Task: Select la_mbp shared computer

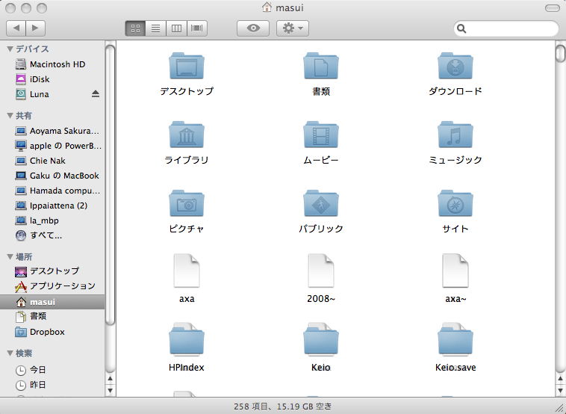Action: coord(52,220)
